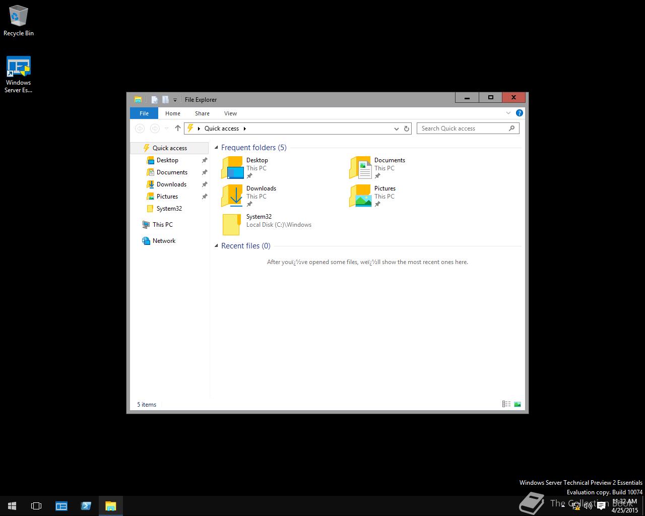The image size is (645, 516).
Task: Switch to Large icons view via status bar icon
Action: tap(518, 404)
